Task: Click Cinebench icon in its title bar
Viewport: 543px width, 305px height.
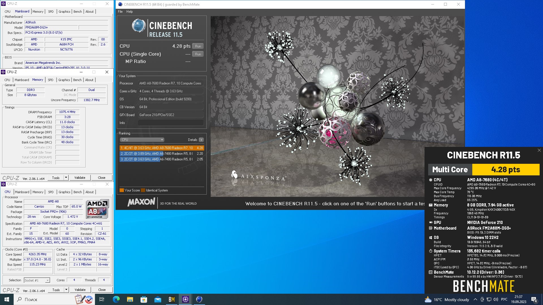Action: (120, 4)
